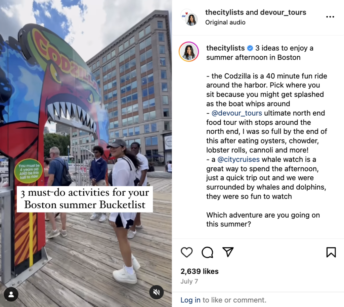
Task: Save the post using the bookmark icon
Action: pos(331,252)
